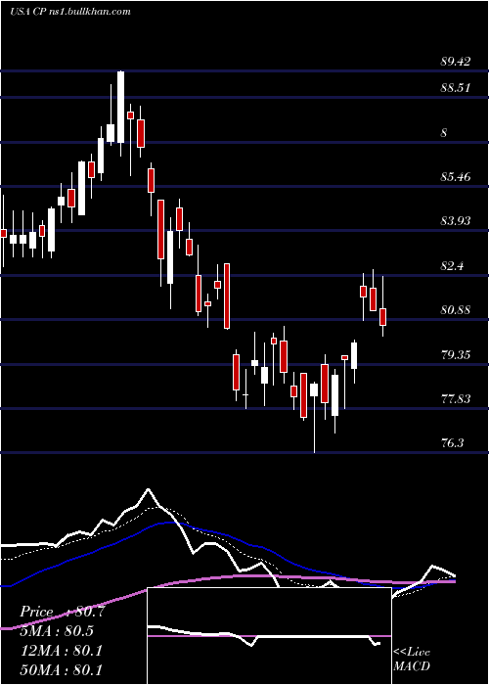Click the 88.51 price level label
The width and height of the screenshot is (489, 685).
point(456,88)
